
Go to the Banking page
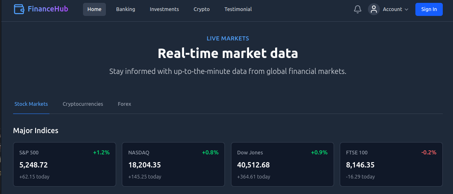tap(126, 9)
